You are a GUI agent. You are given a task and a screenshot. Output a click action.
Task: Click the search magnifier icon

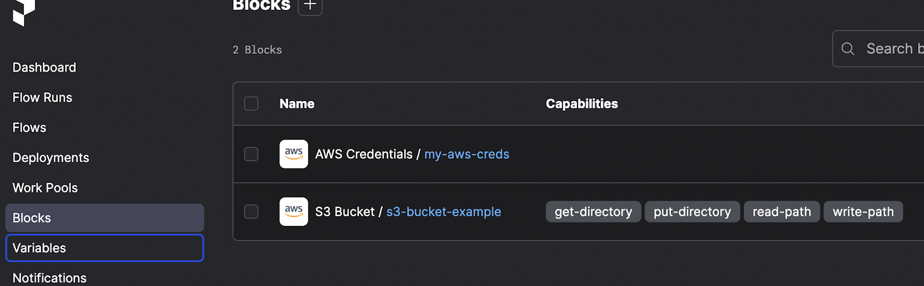pyautogui.click(x=848, y=49)
